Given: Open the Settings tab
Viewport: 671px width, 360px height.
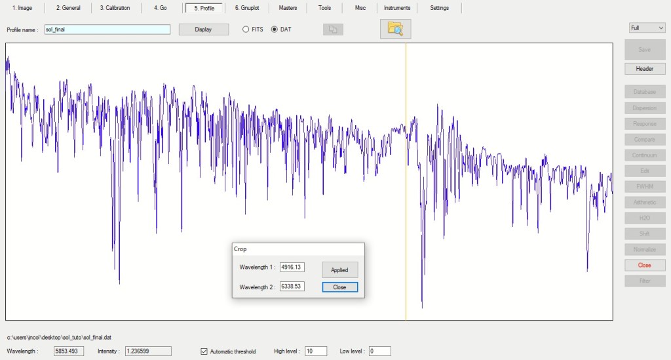Looking at the screenshot, I should click(440, 8).
